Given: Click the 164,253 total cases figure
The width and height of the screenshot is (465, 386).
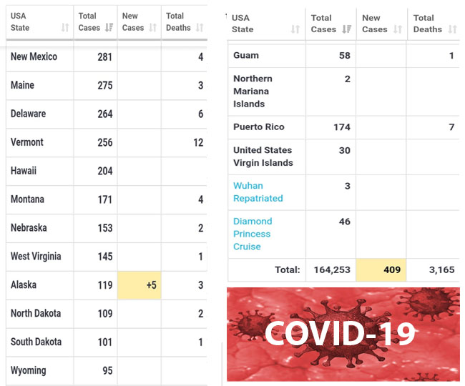Looking at the screenshot, I should pos(332,269).
